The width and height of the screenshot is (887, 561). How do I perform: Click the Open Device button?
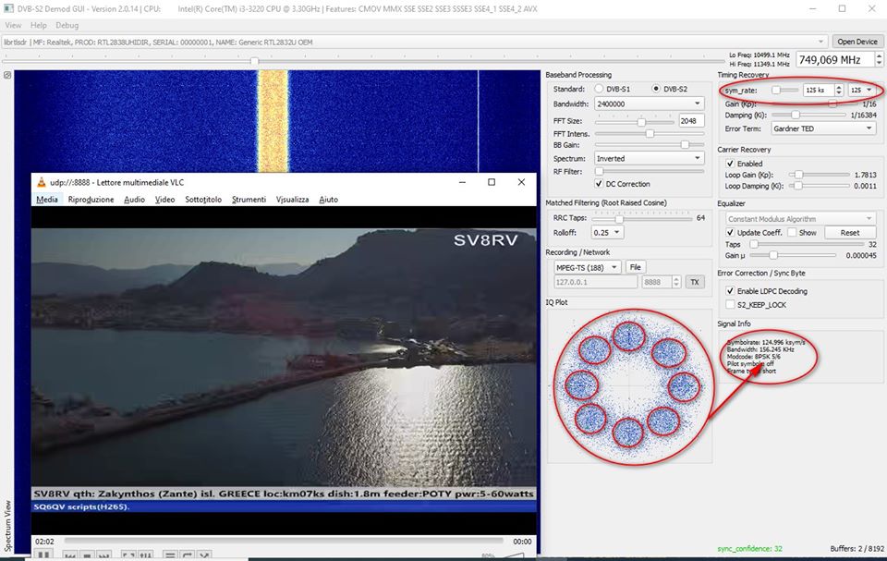[857, 42]
